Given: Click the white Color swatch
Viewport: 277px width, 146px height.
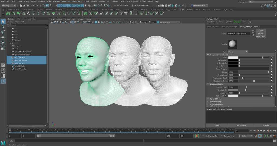Looking at the screenshot, I should tap(233, 57).
